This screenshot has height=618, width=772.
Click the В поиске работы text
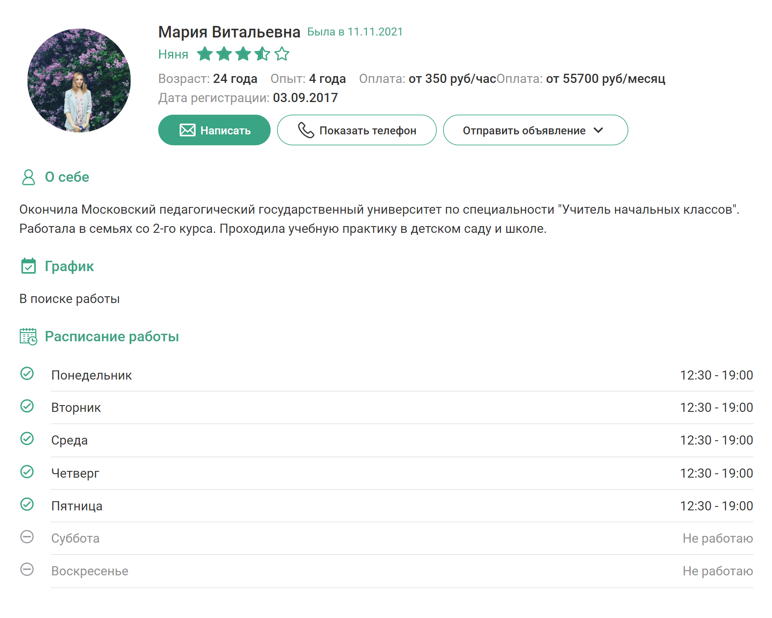[69, 299]
